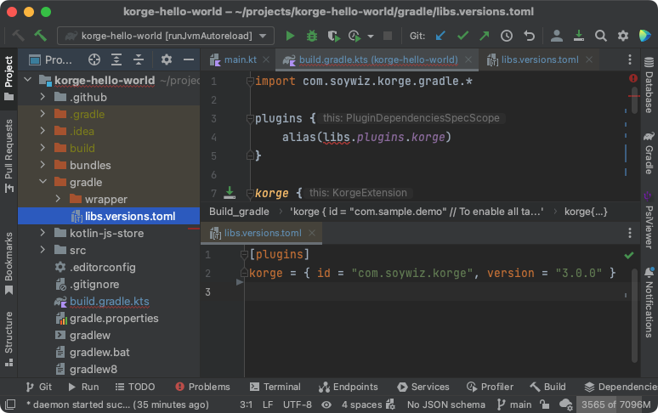Close the build.gradle.kts tab

(x=468, y=60)
